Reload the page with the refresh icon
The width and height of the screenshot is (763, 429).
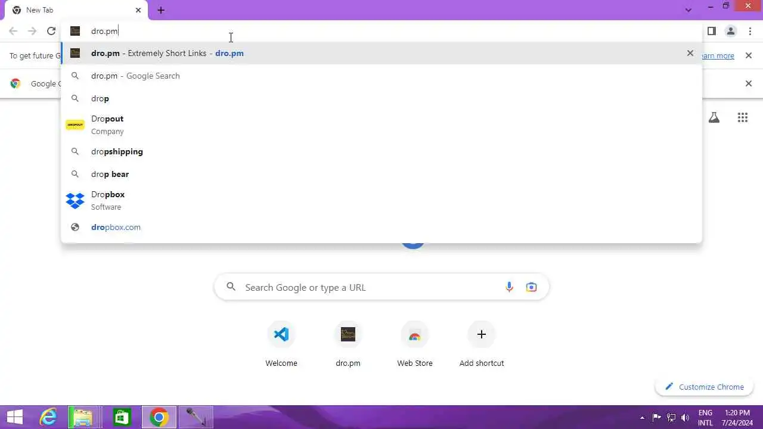pos(51,31)
